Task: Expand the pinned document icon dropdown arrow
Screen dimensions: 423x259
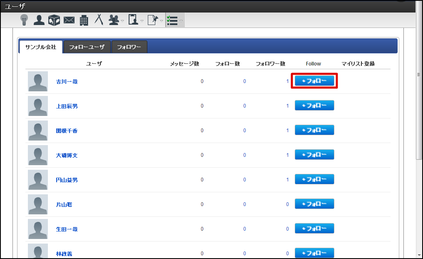Action: [162, 20]
